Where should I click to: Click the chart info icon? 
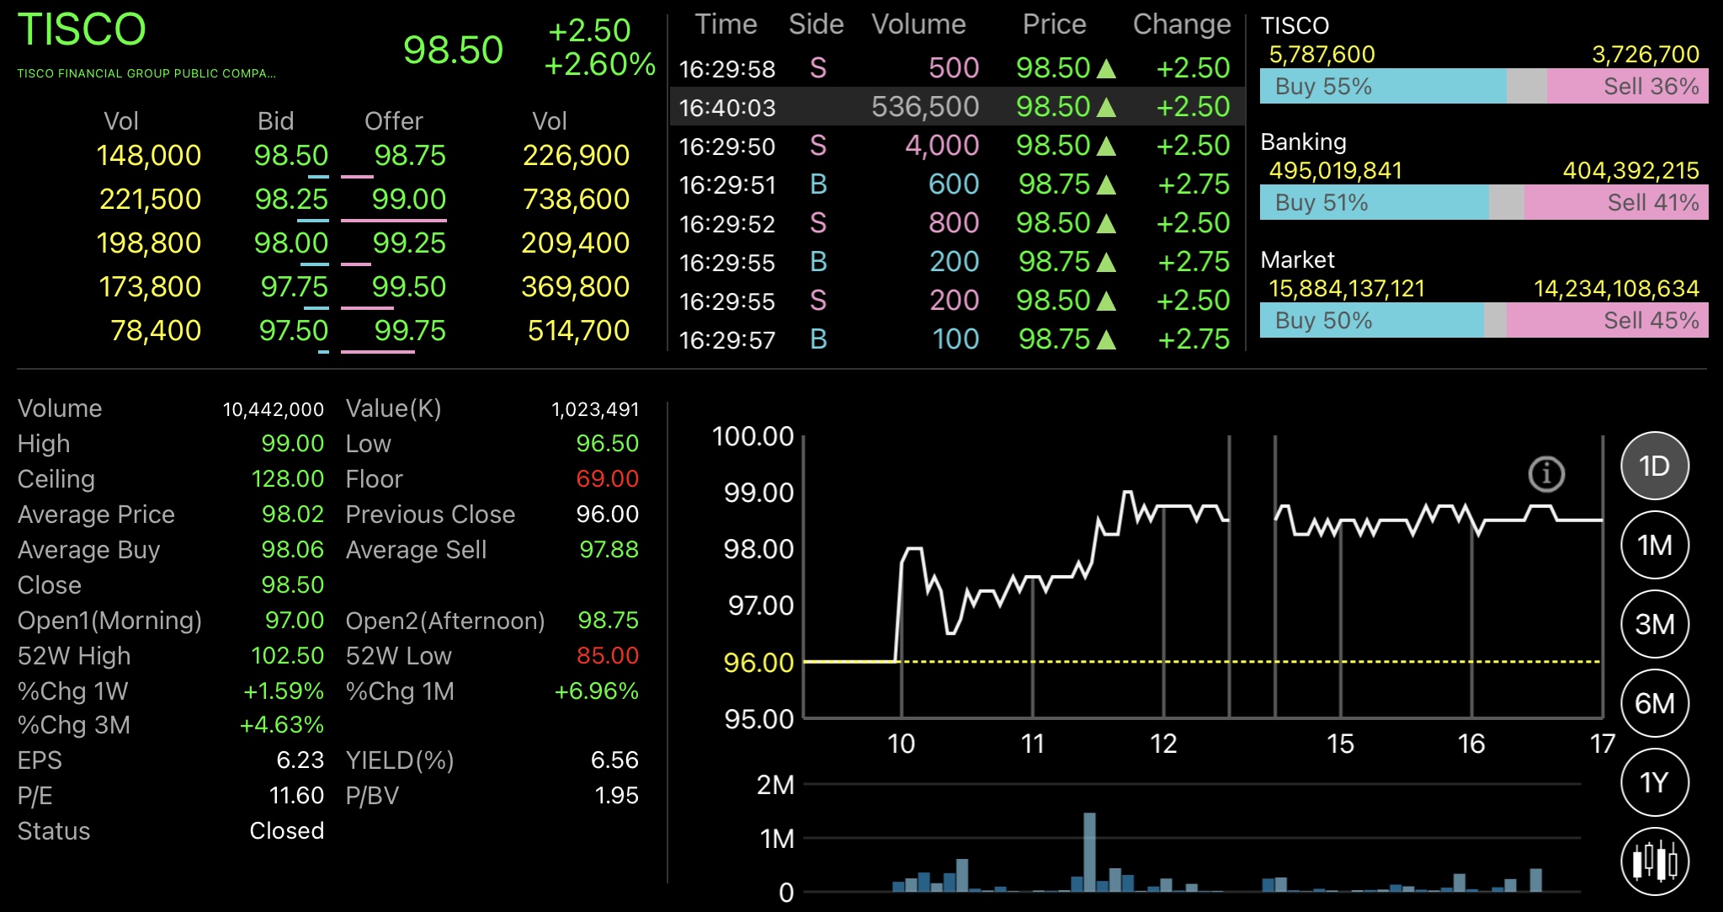point(1545,474)
